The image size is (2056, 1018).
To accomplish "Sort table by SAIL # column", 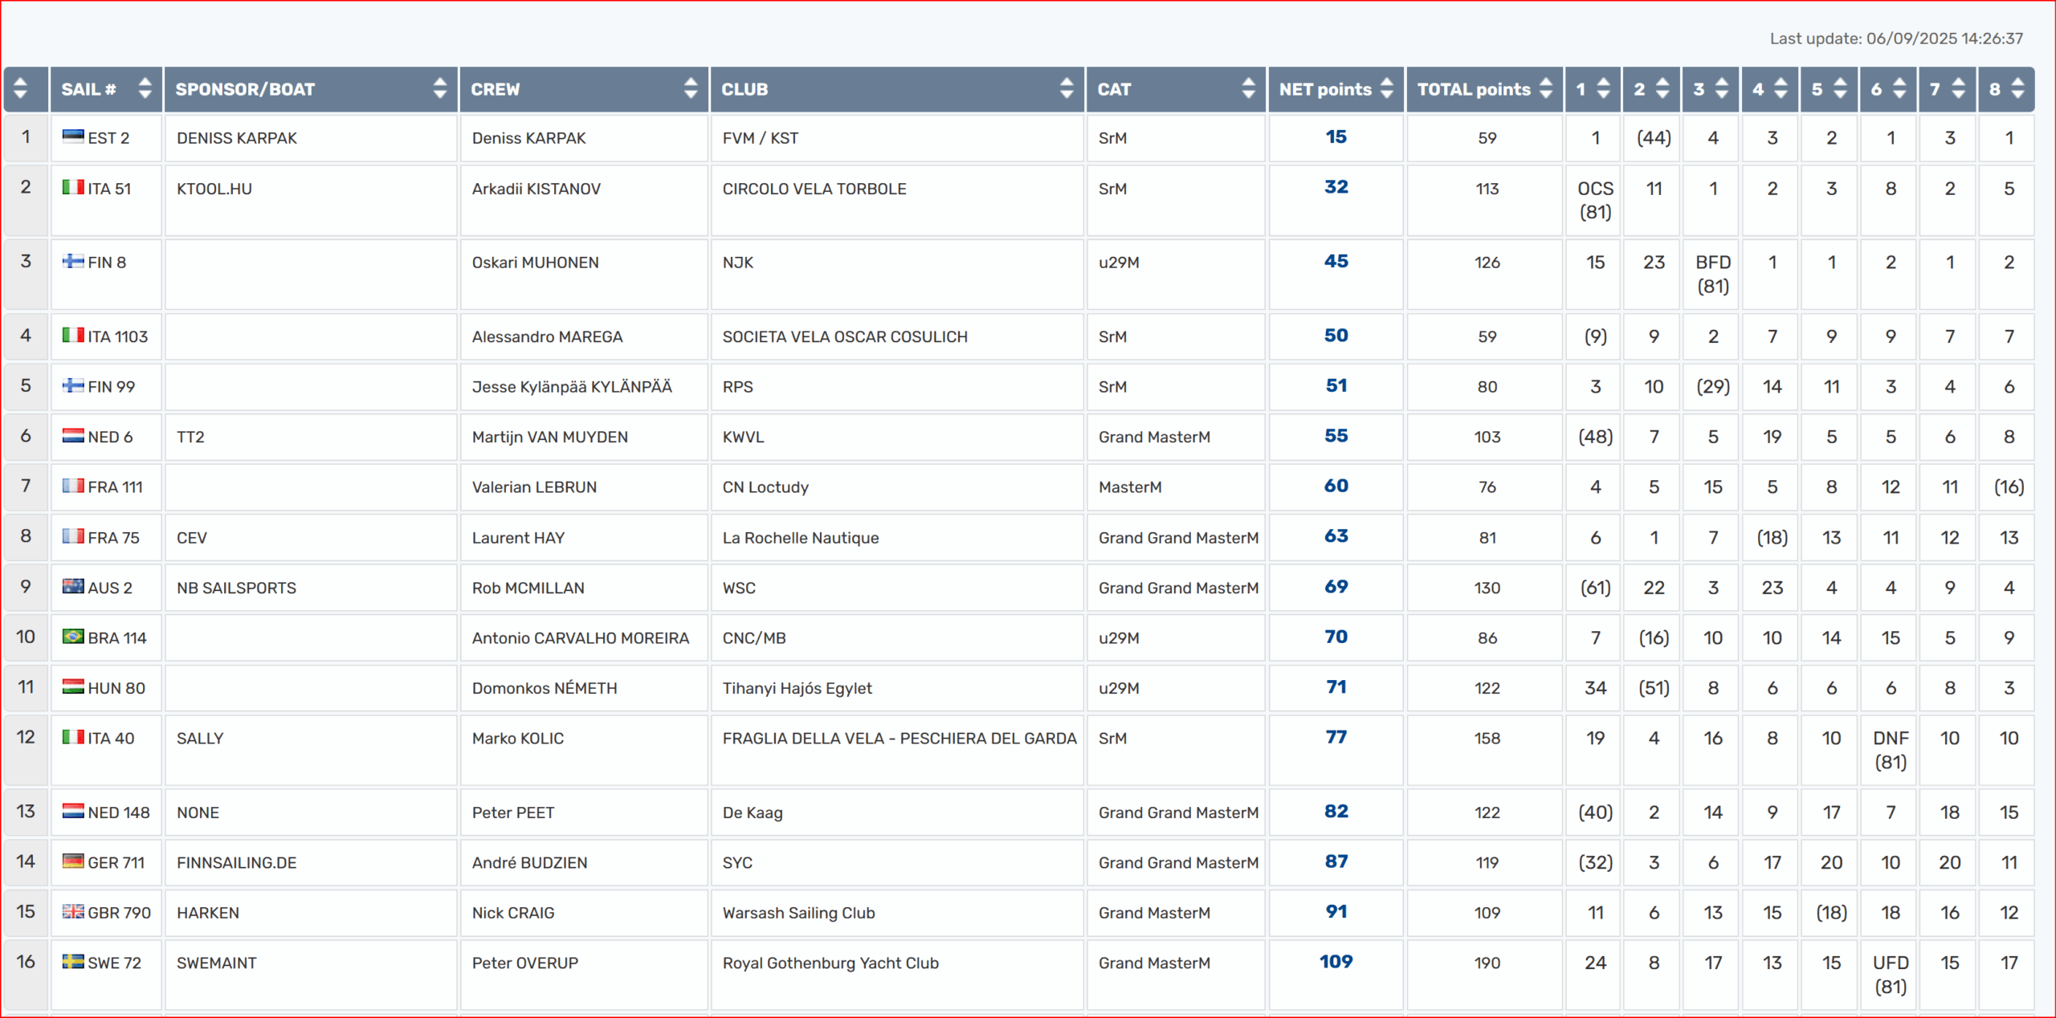I will tap(145, 89).
